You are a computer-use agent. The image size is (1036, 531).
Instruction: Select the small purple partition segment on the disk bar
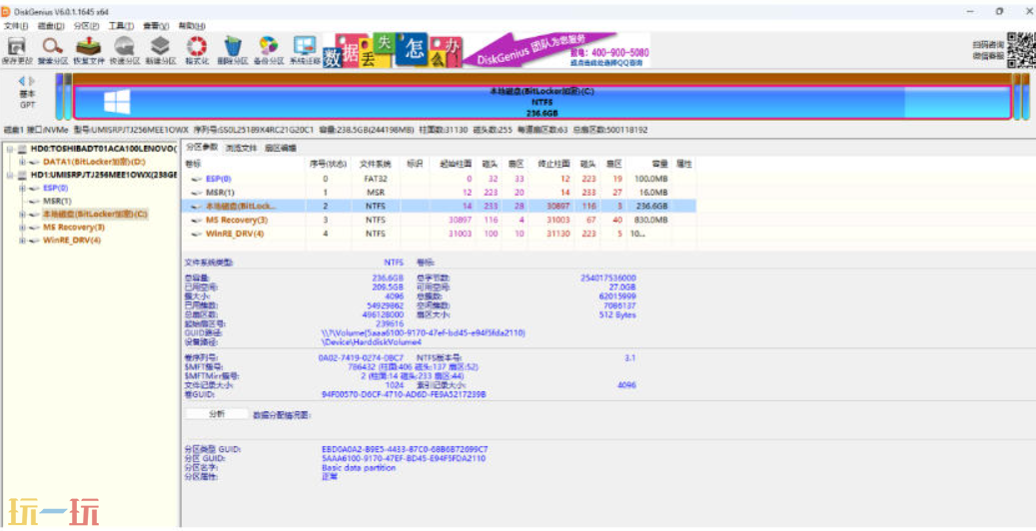tap(60, 97)
